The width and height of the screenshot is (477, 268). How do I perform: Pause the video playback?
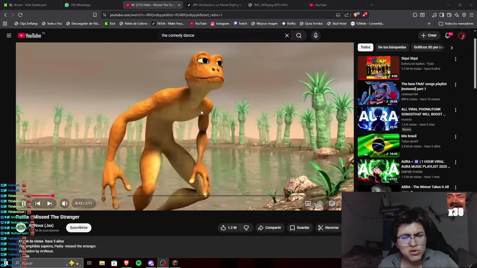point(23,203)
